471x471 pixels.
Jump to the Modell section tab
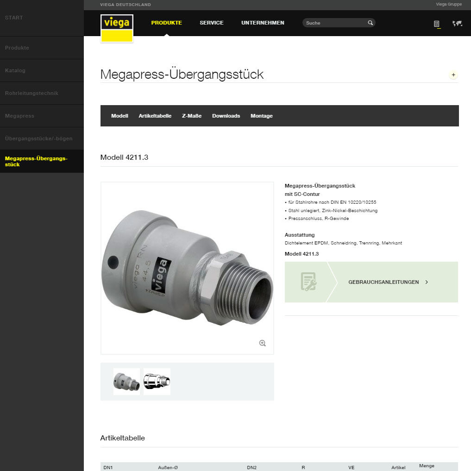click(119, 116)
